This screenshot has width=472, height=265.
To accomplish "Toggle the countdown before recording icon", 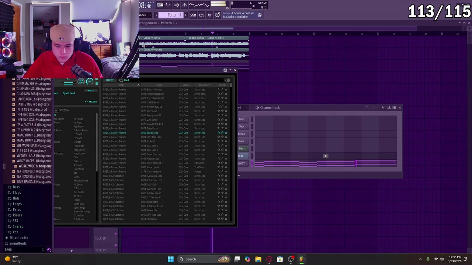I will (x=168, y=5).
